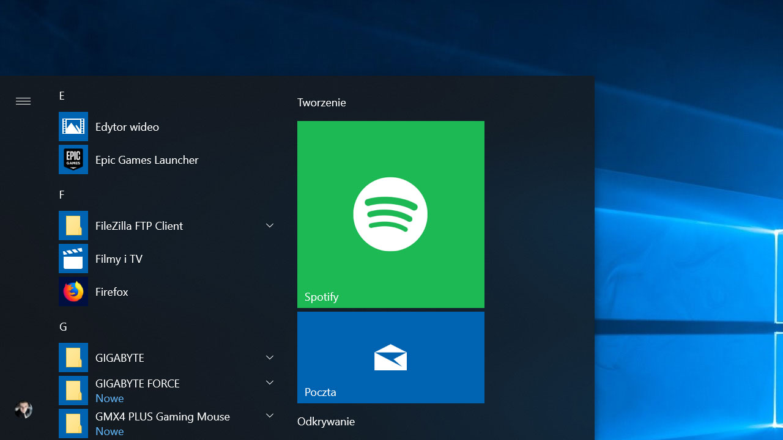This screenshot has height=440, width=783.
Task: Click the GIGABYTE folder icon
Action: click(73, 358)
